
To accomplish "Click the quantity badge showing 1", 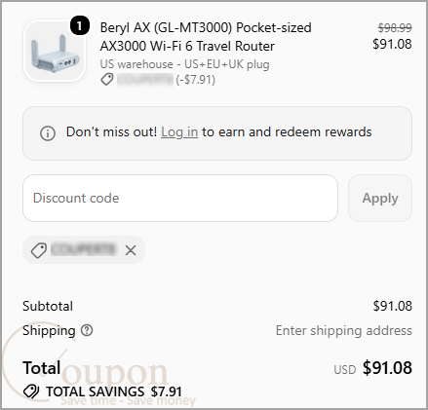I will pos(80,26).
